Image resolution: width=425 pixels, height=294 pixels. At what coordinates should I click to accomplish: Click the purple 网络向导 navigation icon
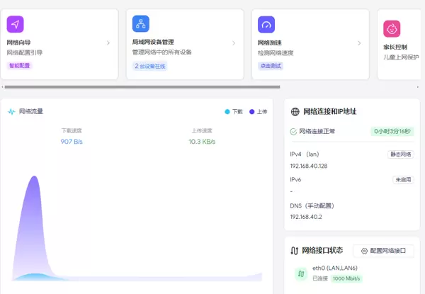click(x=16, y=24)
